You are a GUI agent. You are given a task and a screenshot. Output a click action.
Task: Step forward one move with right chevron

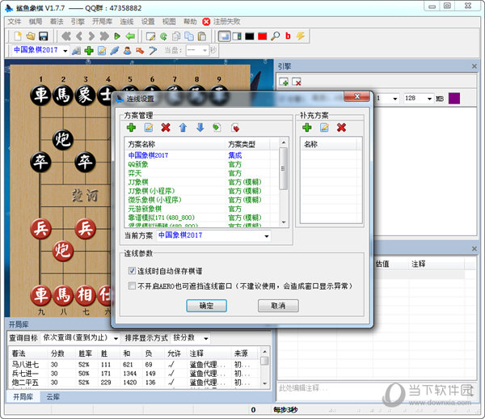click(91, 36)
